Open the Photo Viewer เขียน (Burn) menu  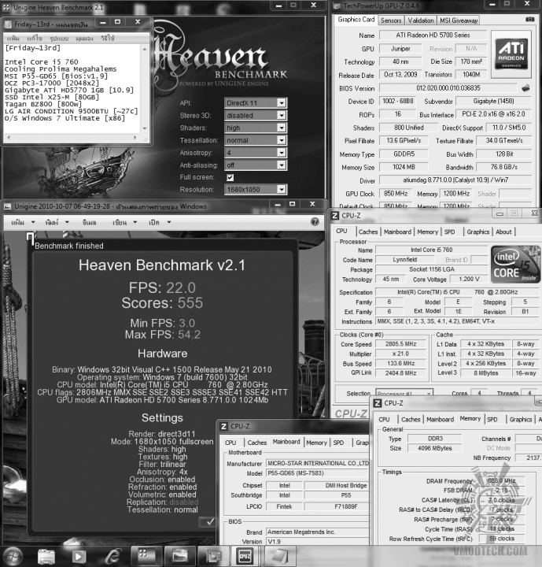[124, 222]
